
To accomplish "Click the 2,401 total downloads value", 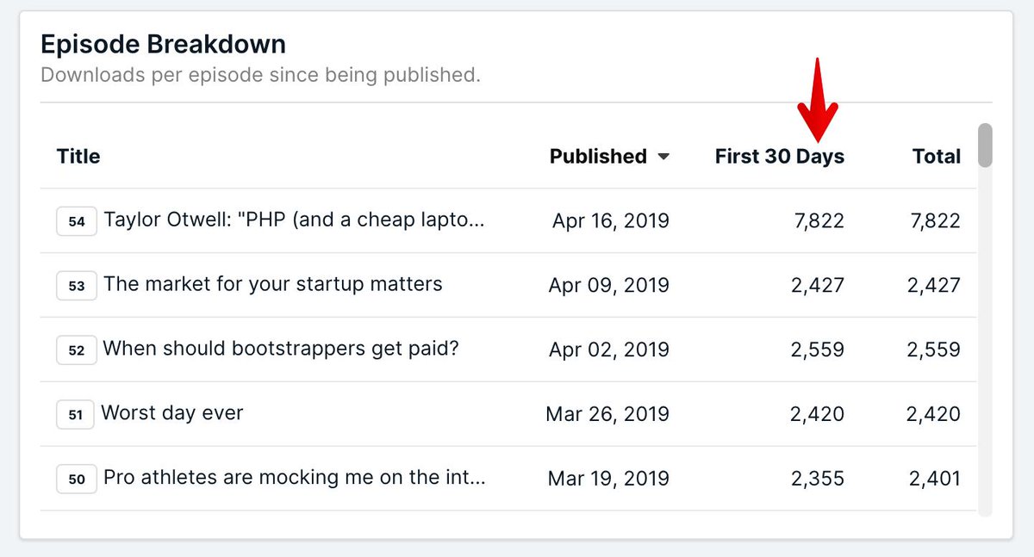I will 933,478.
